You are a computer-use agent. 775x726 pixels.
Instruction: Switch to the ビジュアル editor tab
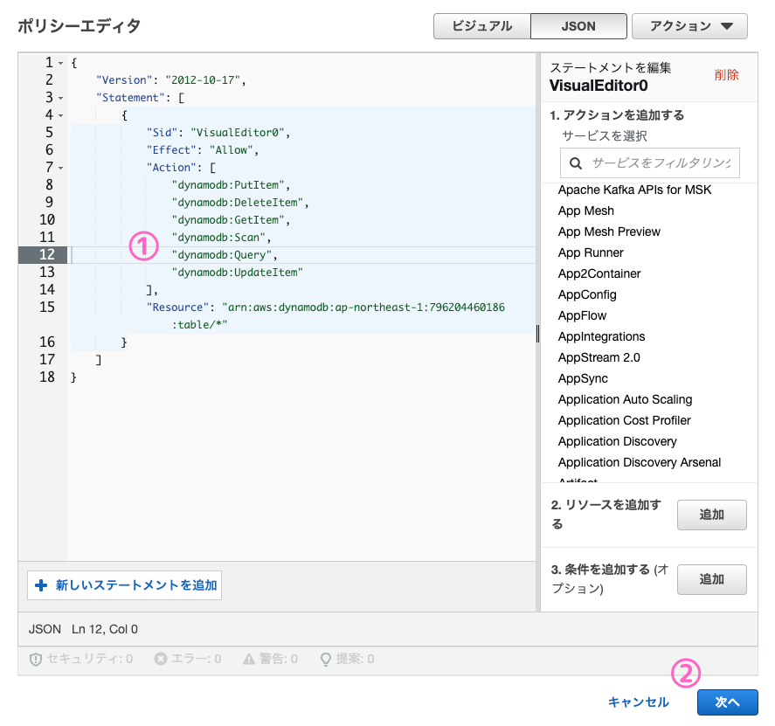pyautogui.click(x=482, y=26)
